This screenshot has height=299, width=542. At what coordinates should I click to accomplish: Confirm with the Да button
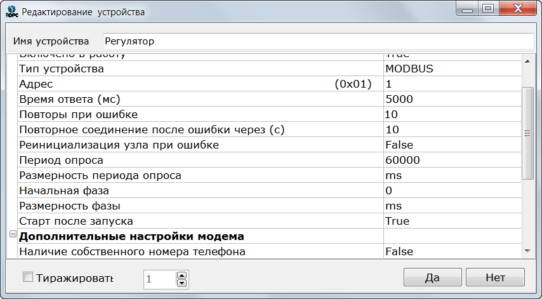tap(432, 277)
